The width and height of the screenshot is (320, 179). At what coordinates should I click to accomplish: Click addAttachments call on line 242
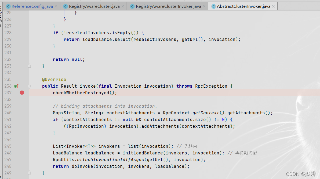point(160,126)
